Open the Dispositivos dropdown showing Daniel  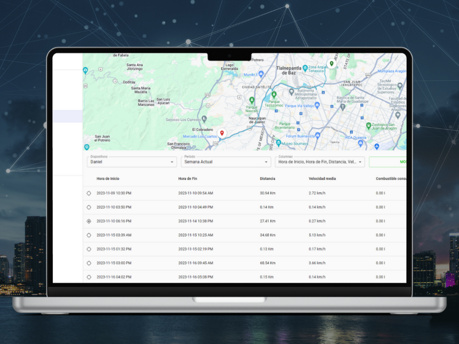(132, 162)
